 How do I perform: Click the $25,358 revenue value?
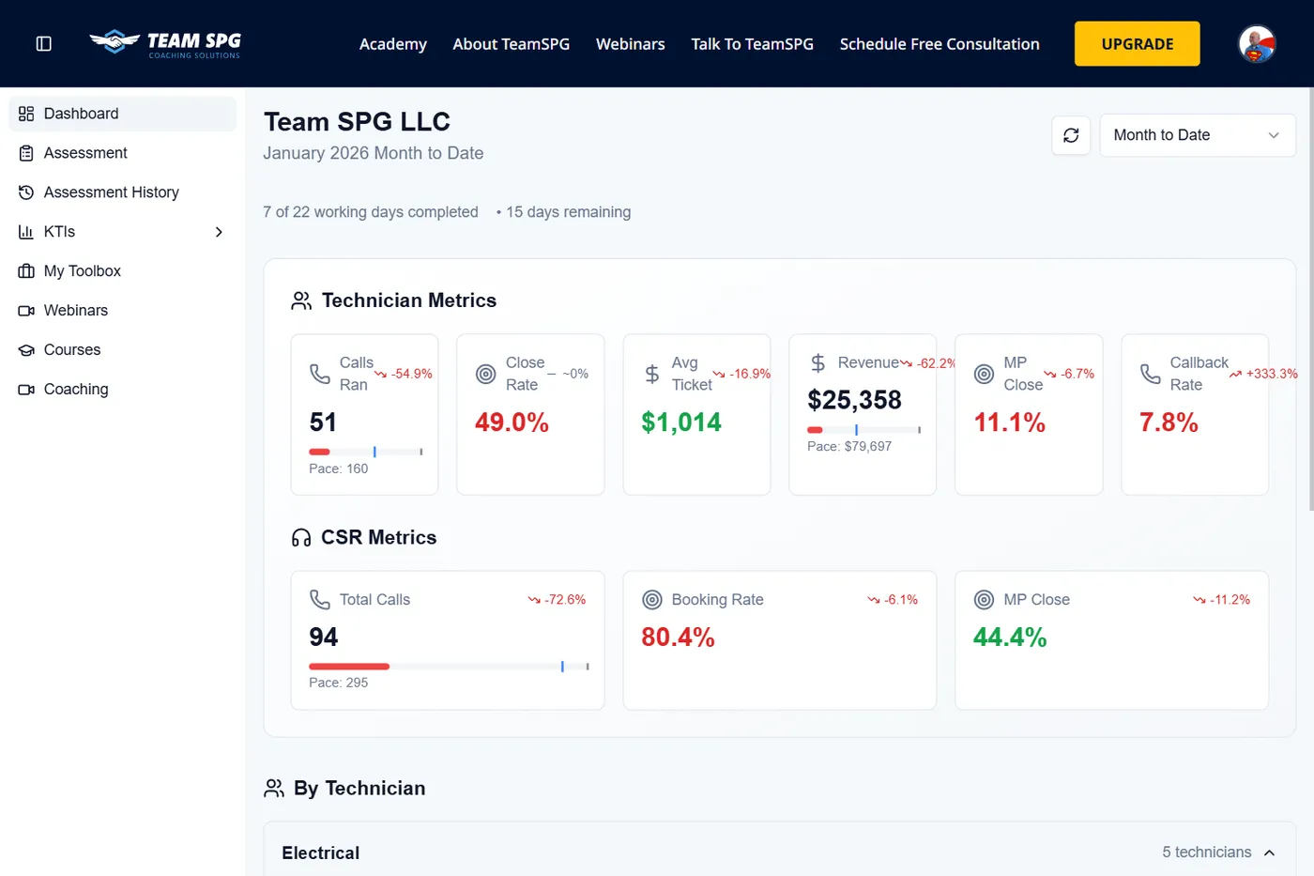point(855,400)
